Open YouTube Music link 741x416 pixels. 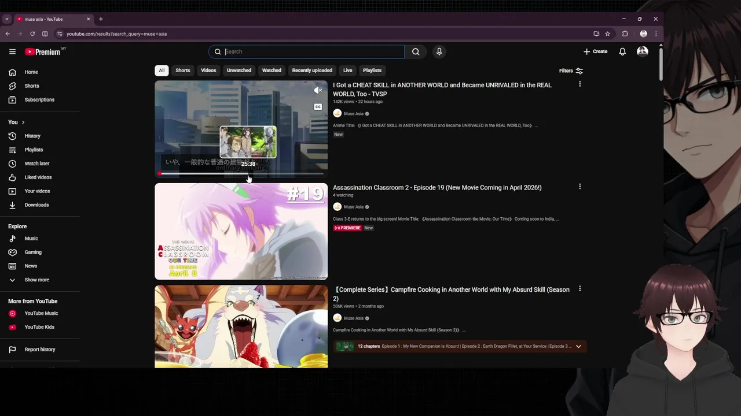click(x=41, y=313)
